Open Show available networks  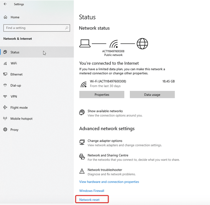(x=105, y=111)
